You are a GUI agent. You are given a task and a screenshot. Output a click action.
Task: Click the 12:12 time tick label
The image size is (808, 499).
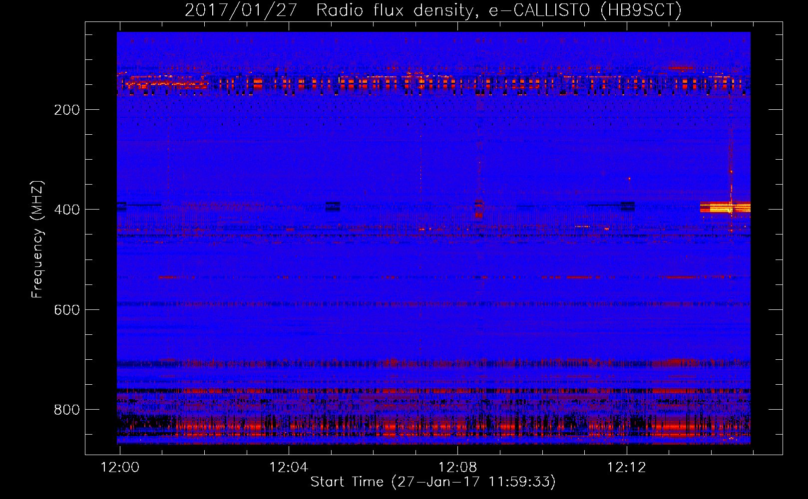626,468
